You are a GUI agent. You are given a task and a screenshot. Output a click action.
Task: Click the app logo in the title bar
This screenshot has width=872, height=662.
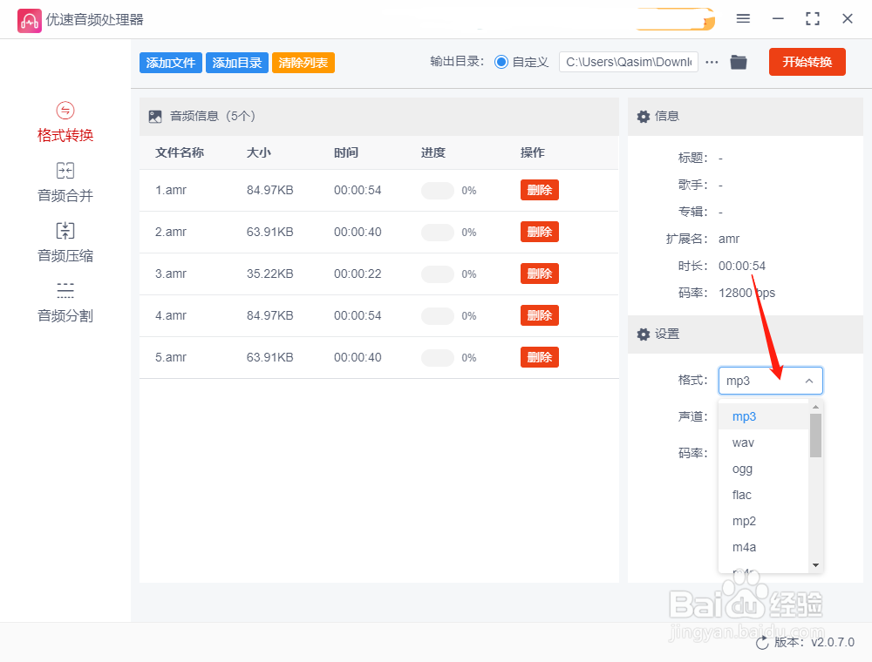point(29,18)
